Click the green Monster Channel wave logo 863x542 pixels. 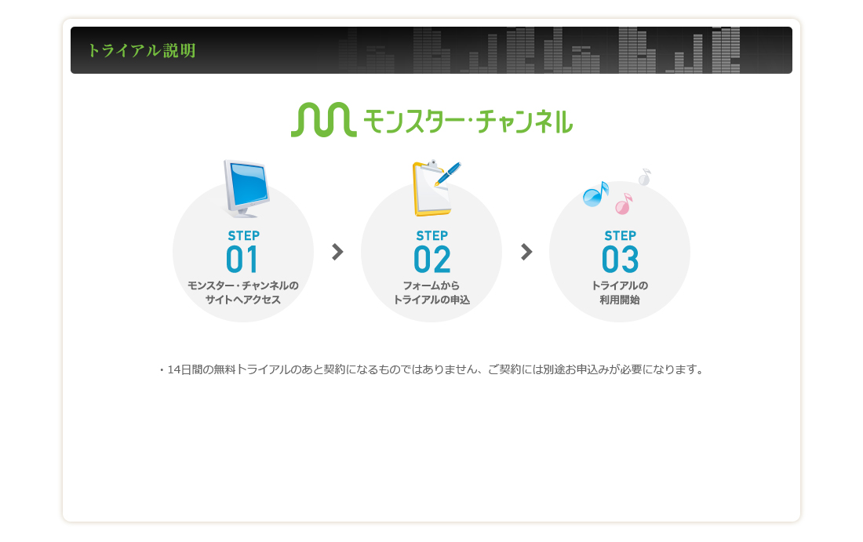323,120
